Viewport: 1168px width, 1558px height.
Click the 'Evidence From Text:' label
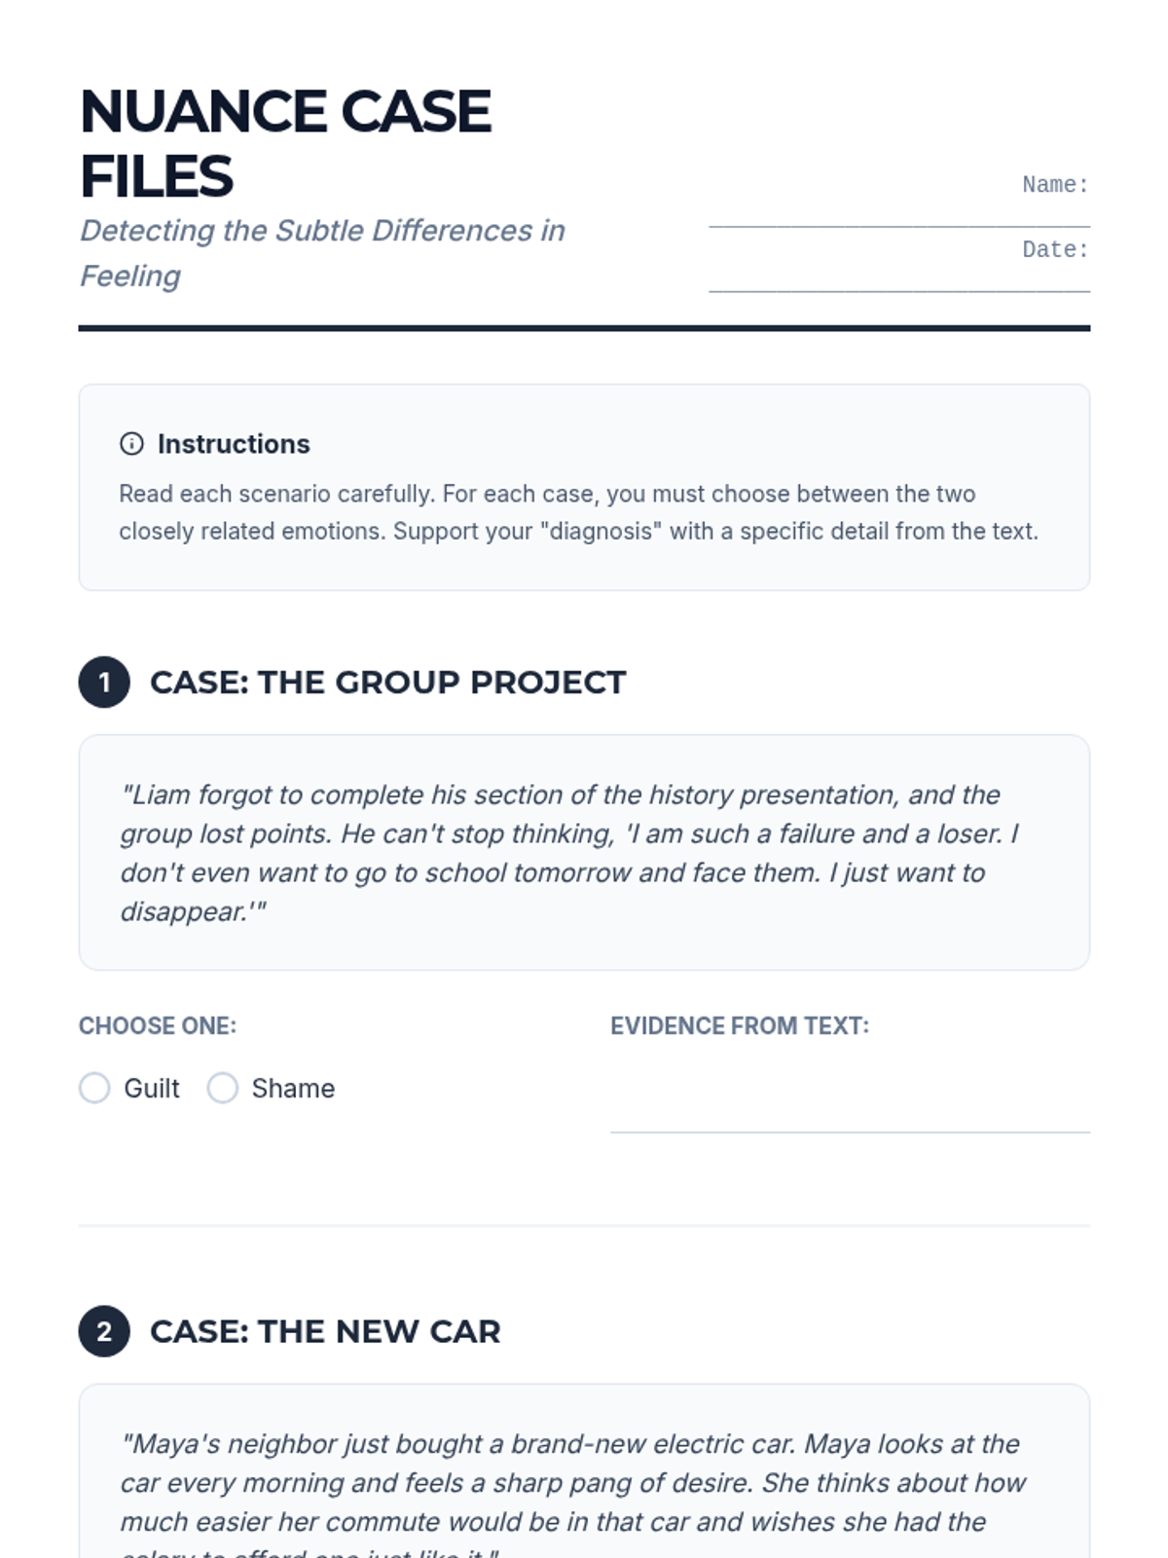(740, 1025)
